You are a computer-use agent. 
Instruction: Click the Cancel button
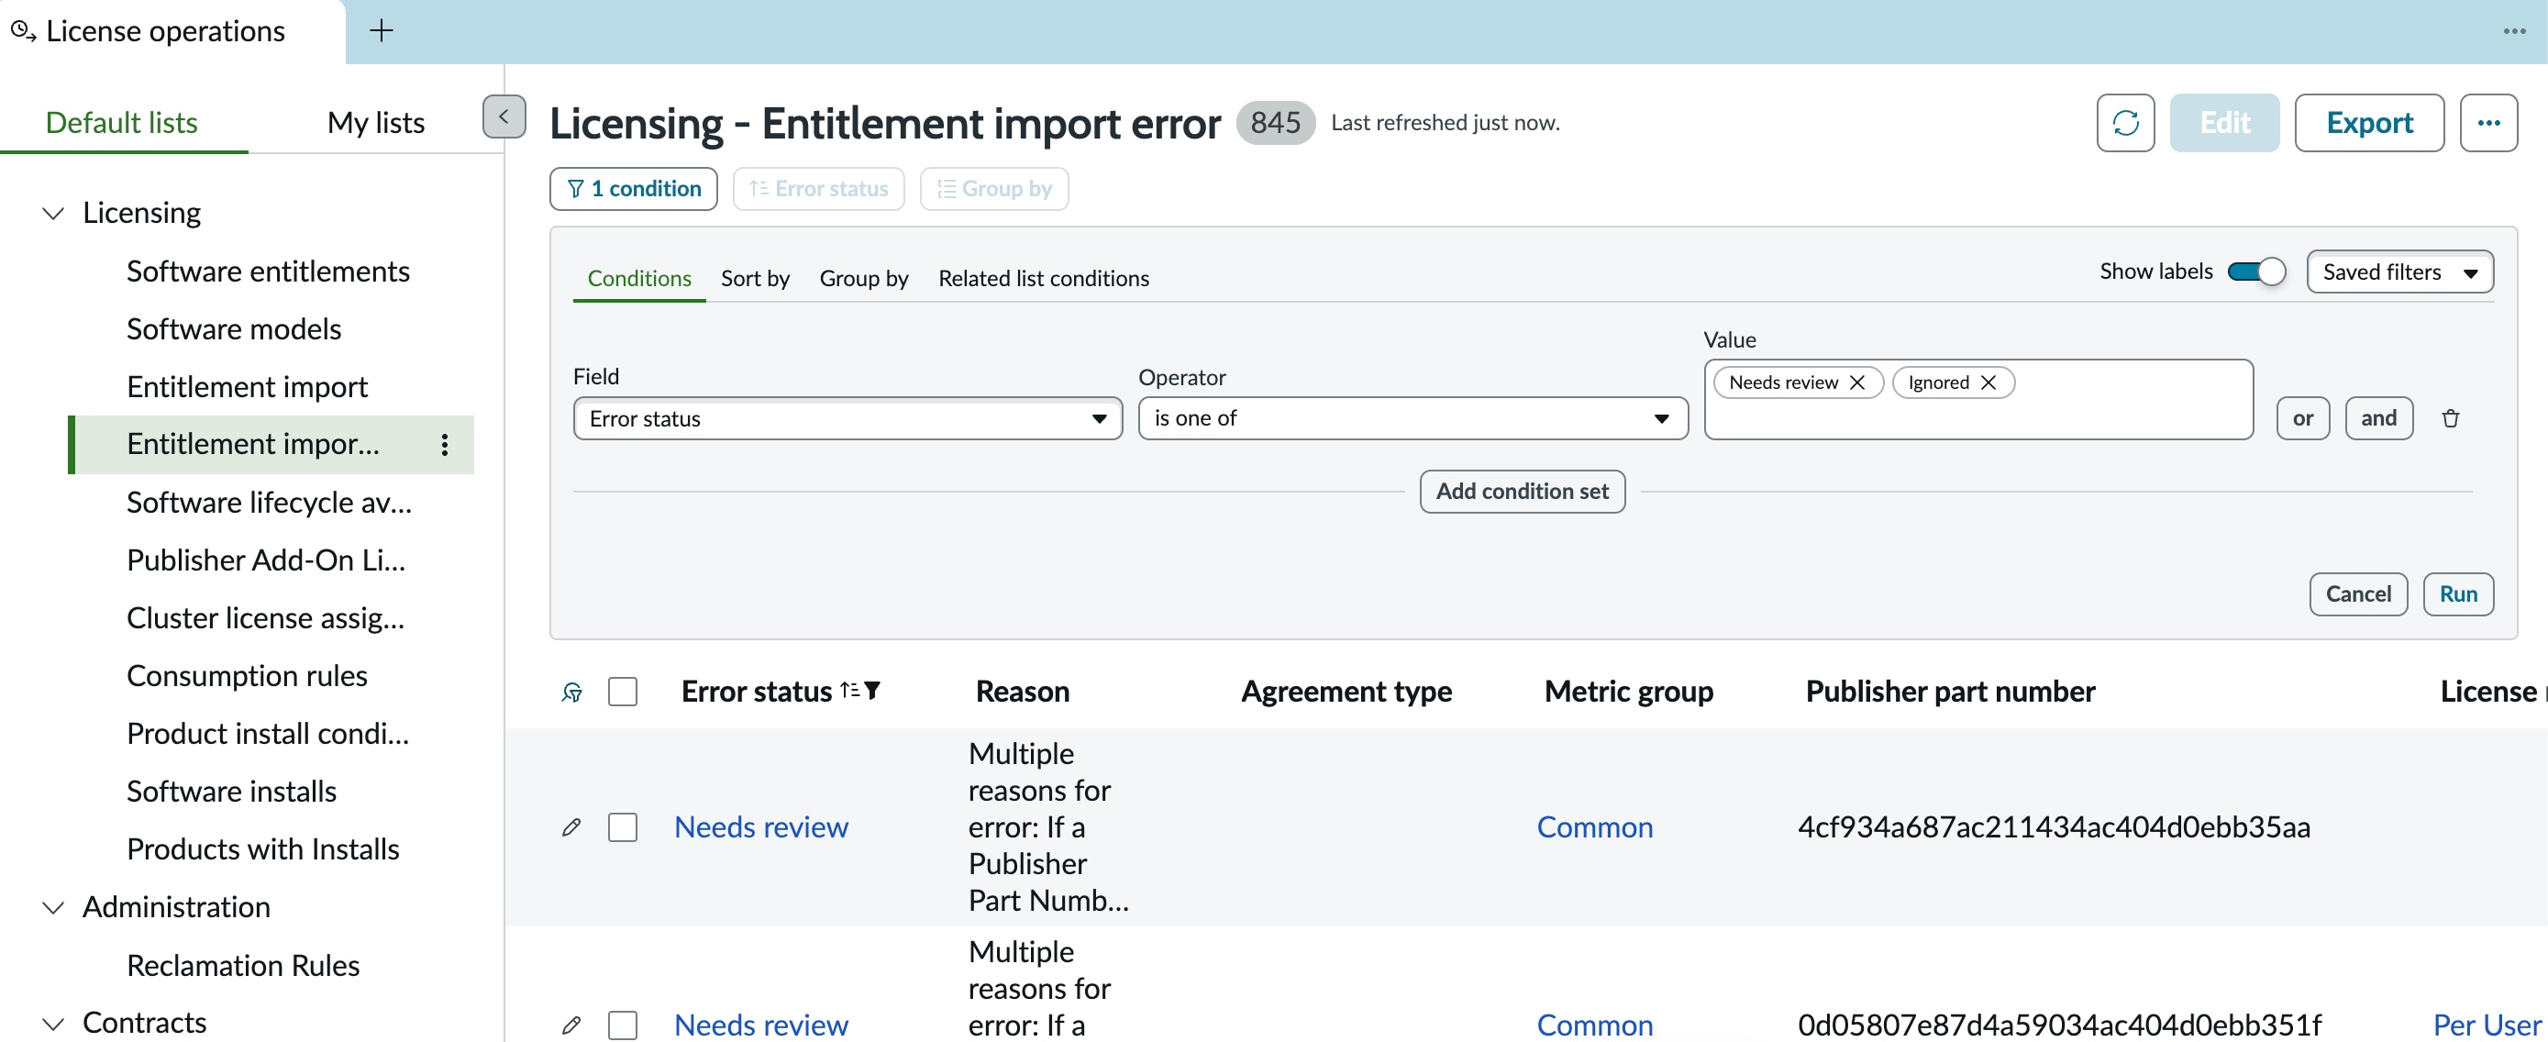(2358, 593)
